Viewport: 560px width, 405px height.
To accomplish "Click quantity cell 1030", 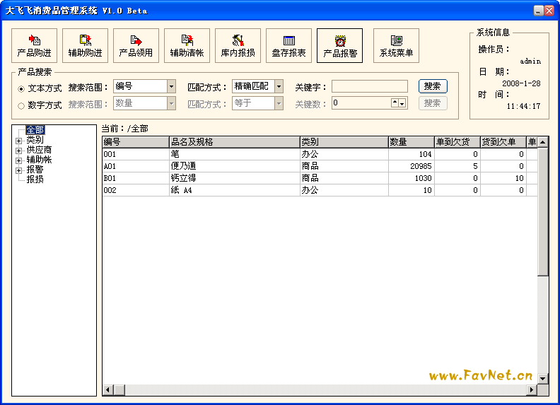I will coord(412,178).
